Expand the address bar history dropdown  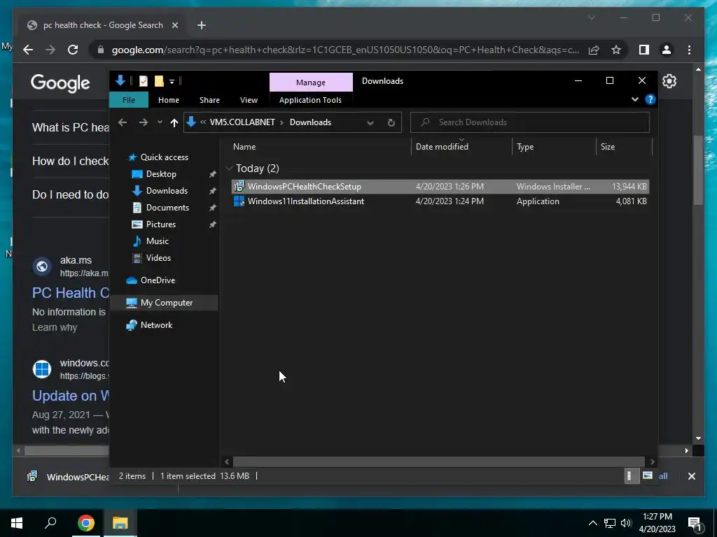click(370, 122)
